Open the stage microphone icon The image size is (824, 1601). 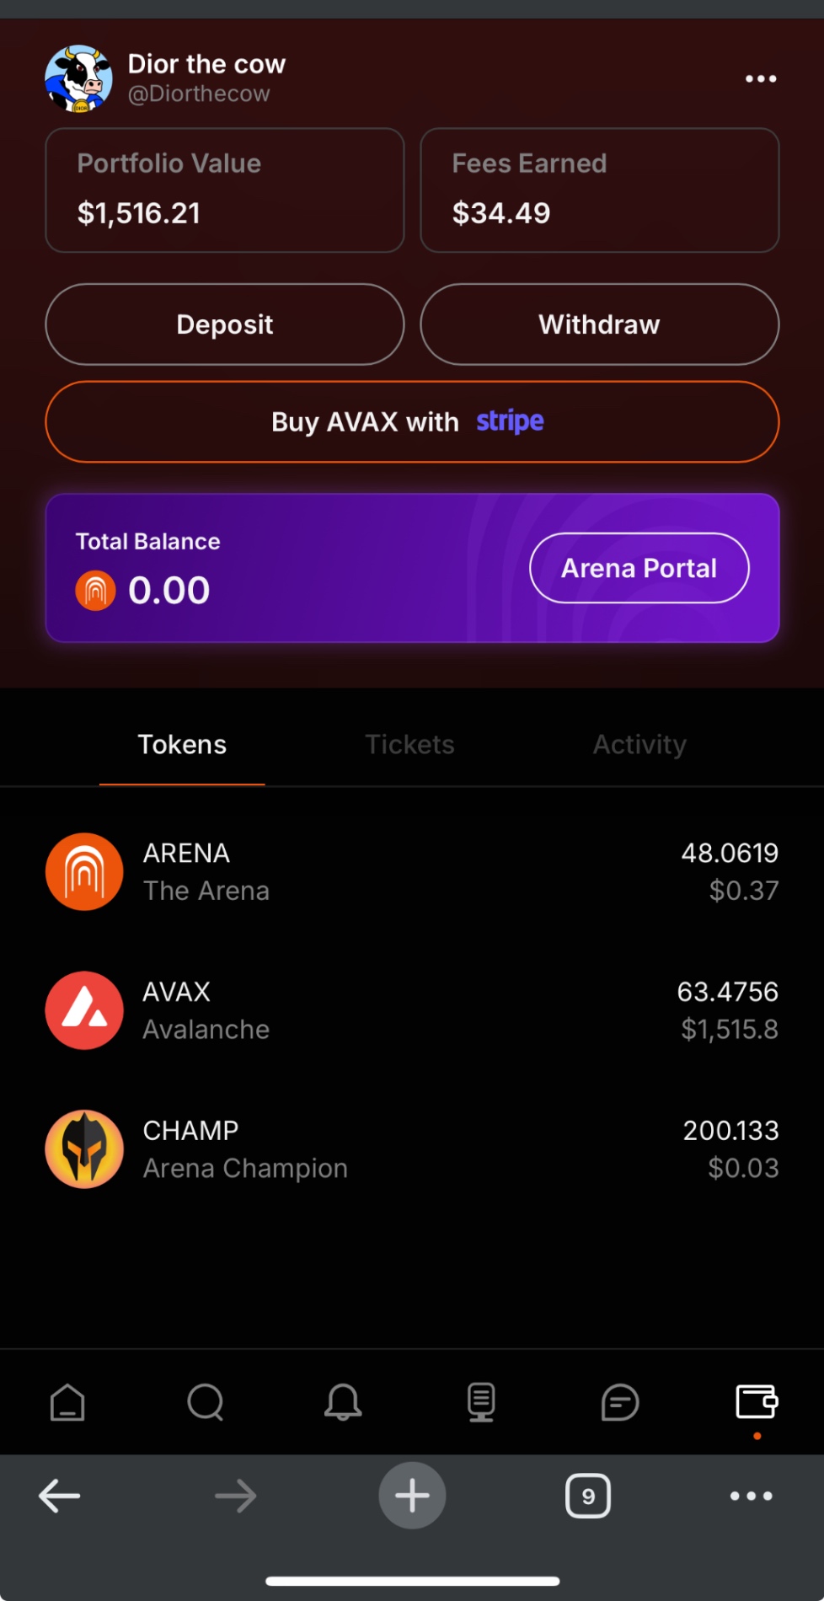tap(481, 1403)
